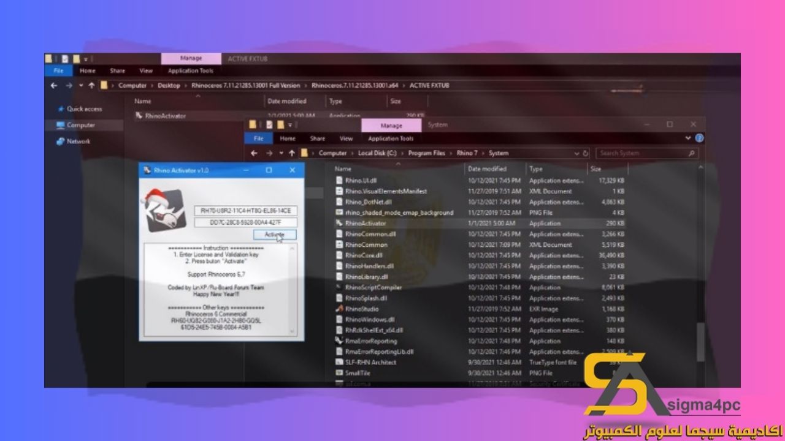Screen dimensions: 785x441
Task: Click Program Files breadcrumb in address bar
Action: coord(426,153)
